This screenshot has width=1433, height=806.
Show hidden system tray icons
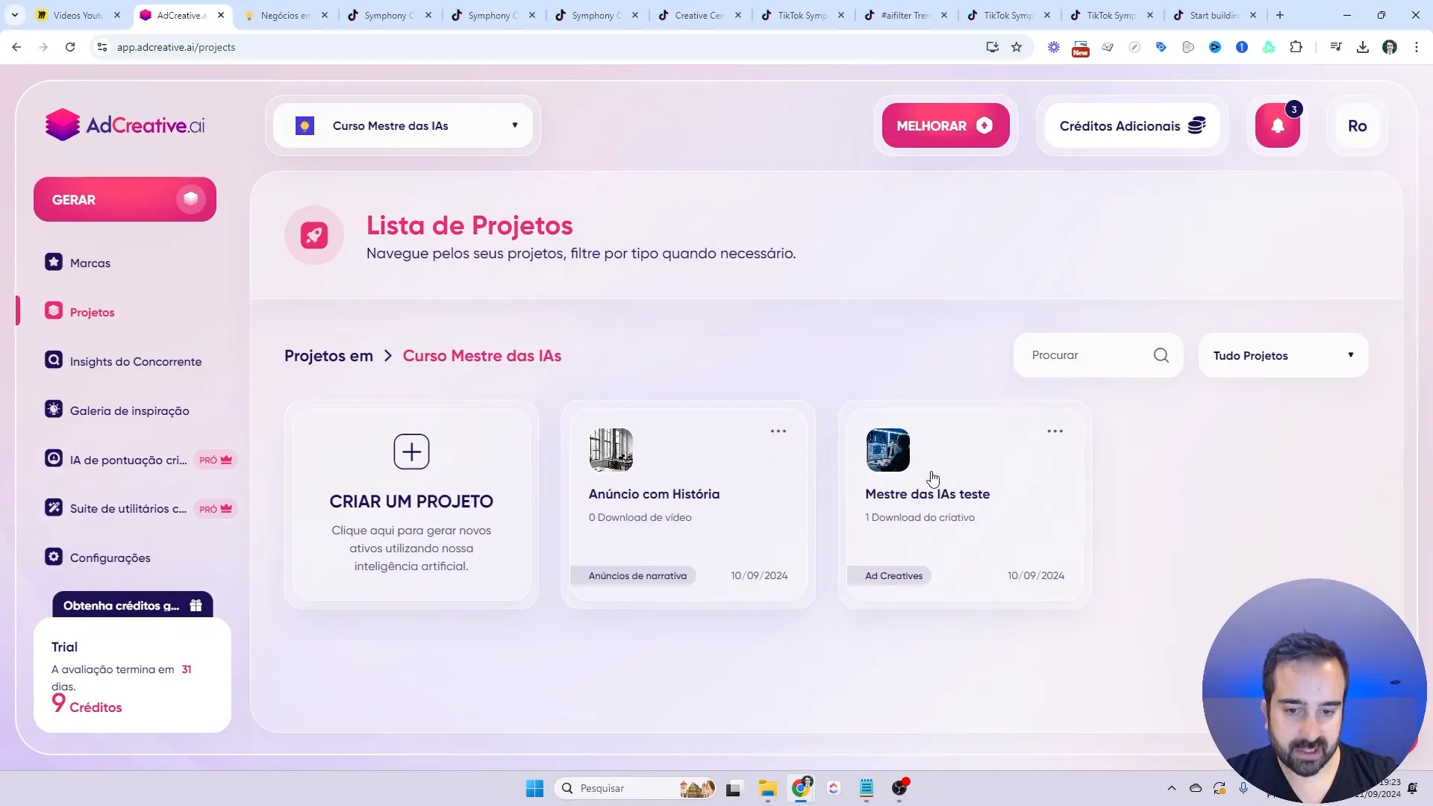pyautogui.click(x=1172, y=788)
